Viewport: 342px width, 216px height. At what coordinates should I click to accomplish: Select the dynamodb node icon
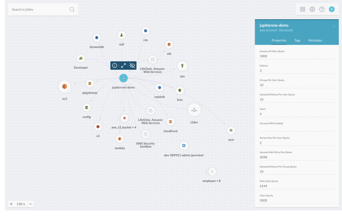(x=97, y=37)
